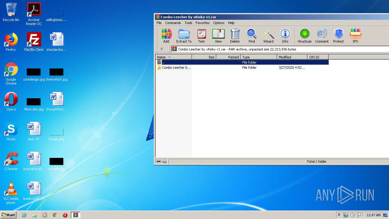
Task: Select the VLC media player desktop icon
Action: pyautogui.click(x=11, y=193)
